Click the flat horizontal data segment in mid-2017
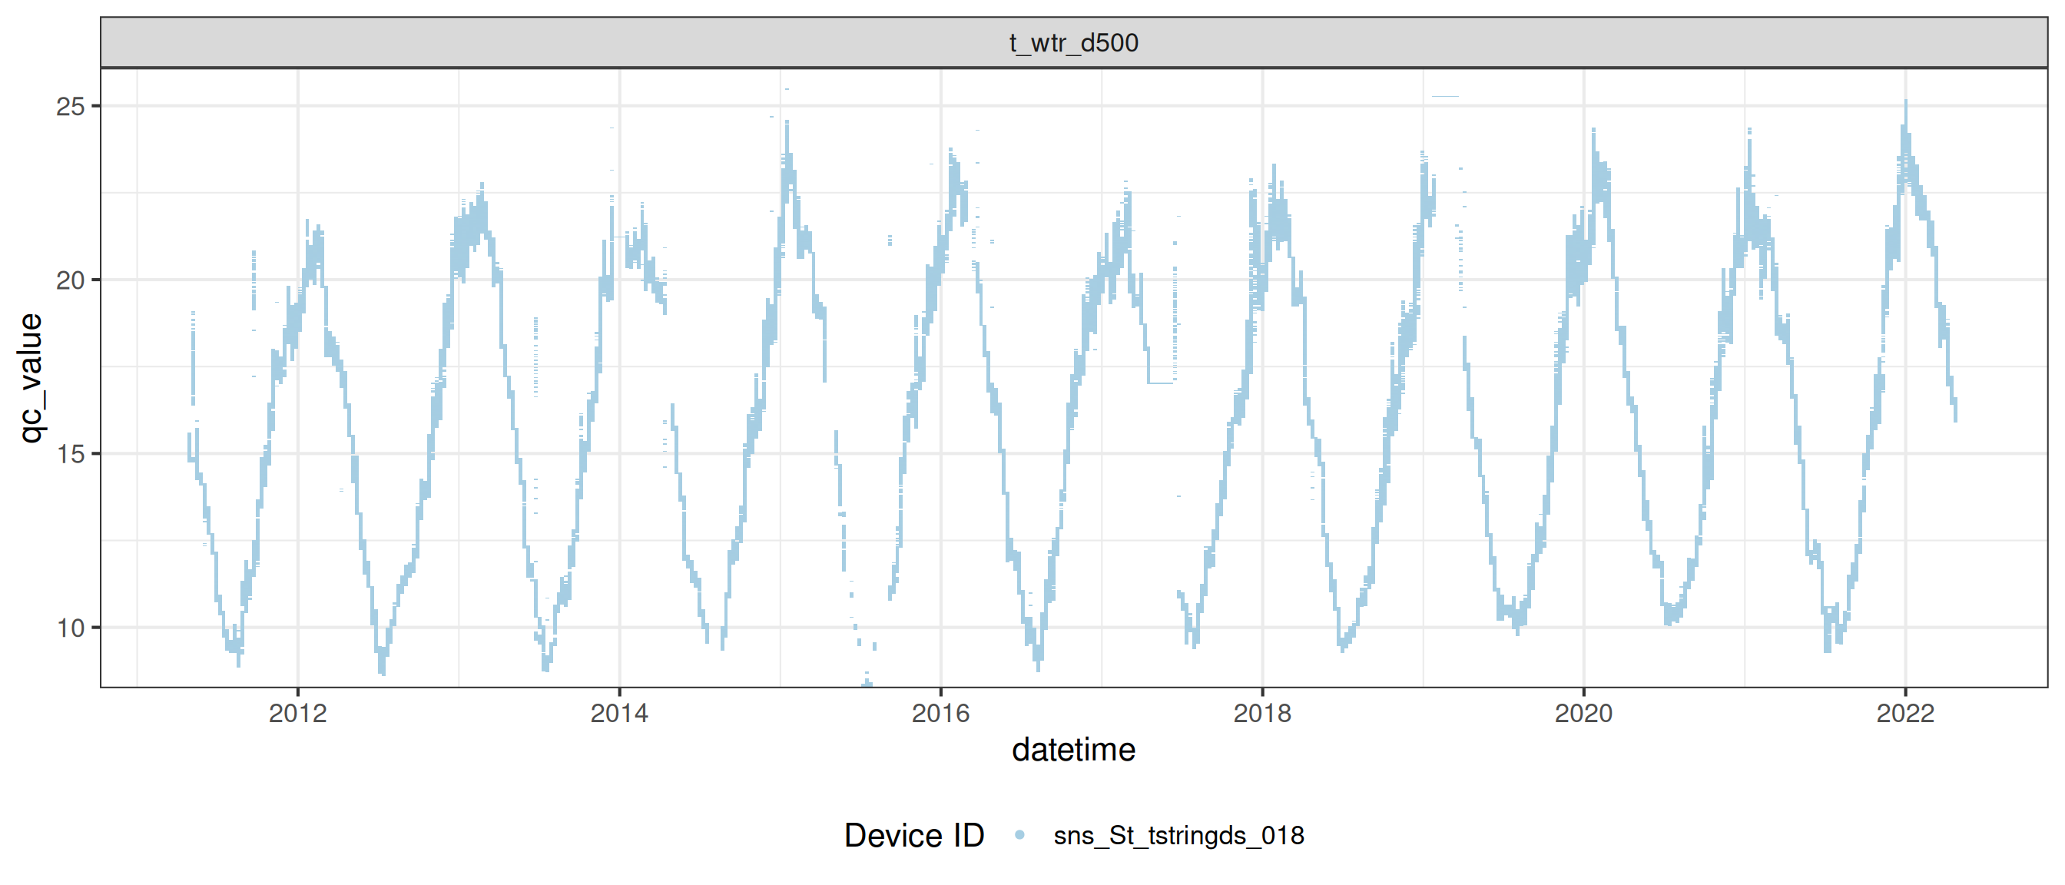The width and height of the screenshot is (2065, 885). (x=1160, y=383)
